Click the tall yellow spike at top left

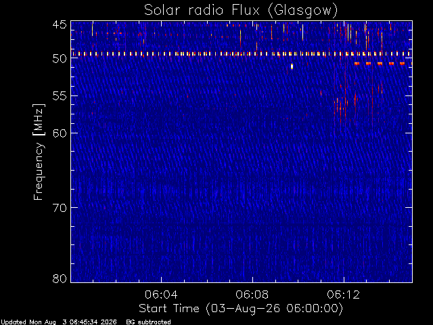(92, 30)
